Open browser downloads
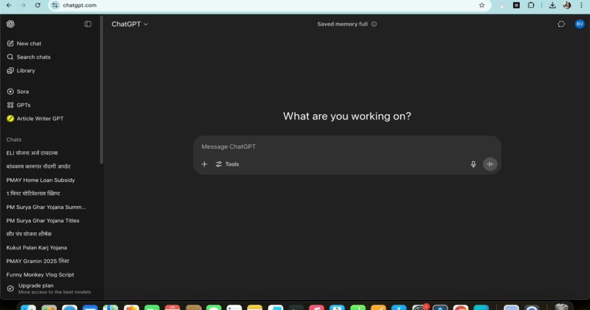This screenshot has width=590, height=310. tap(553, 5)
